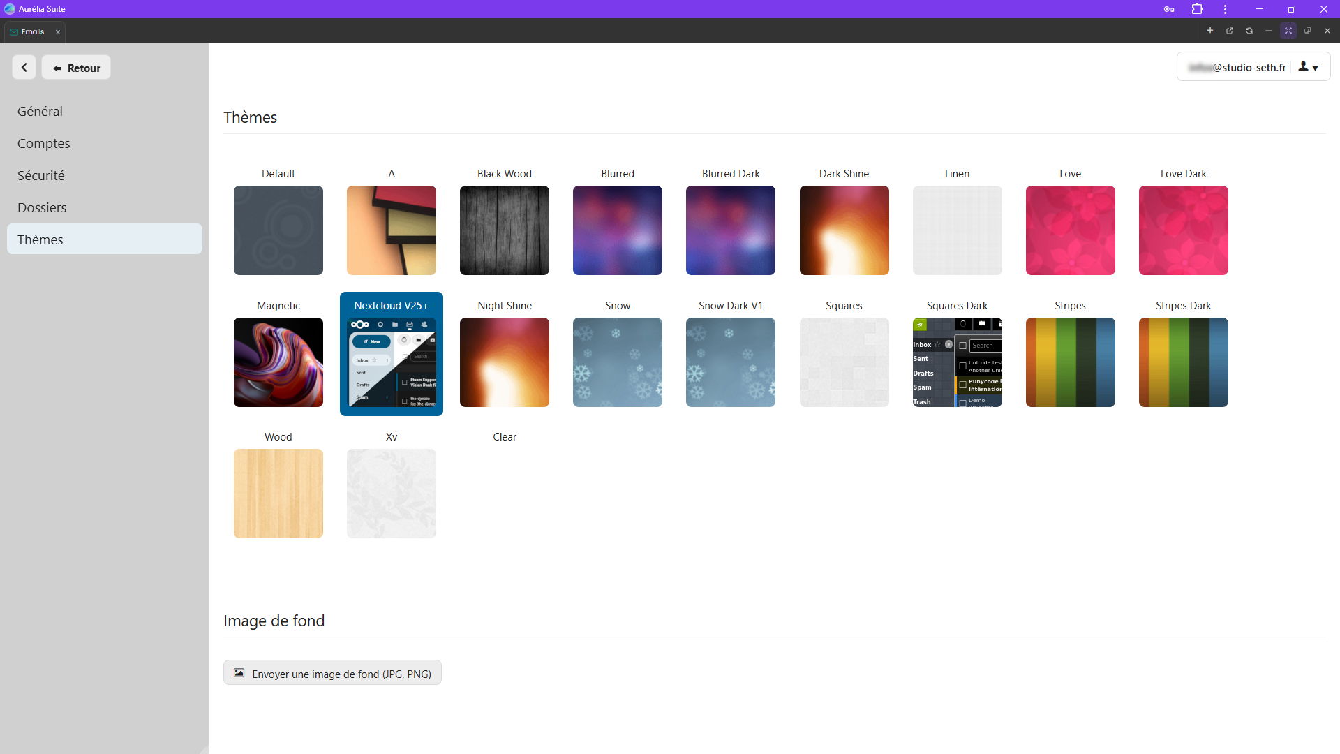Open the account dropdown for studio-seth.fr
The image size is (1340, 754).
click(1253, 67)
